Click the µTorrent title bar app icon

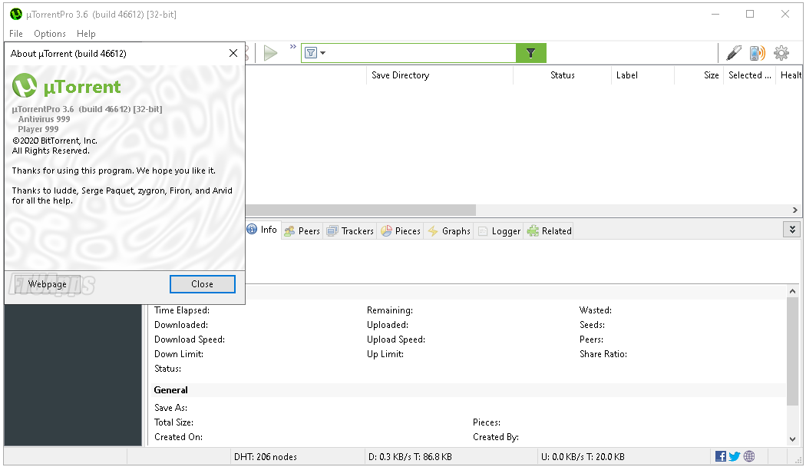tap(16, 15)
